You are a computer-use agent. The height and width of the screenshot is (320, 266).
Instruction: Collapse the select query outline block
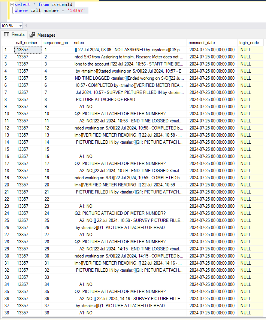pos(12,4)
